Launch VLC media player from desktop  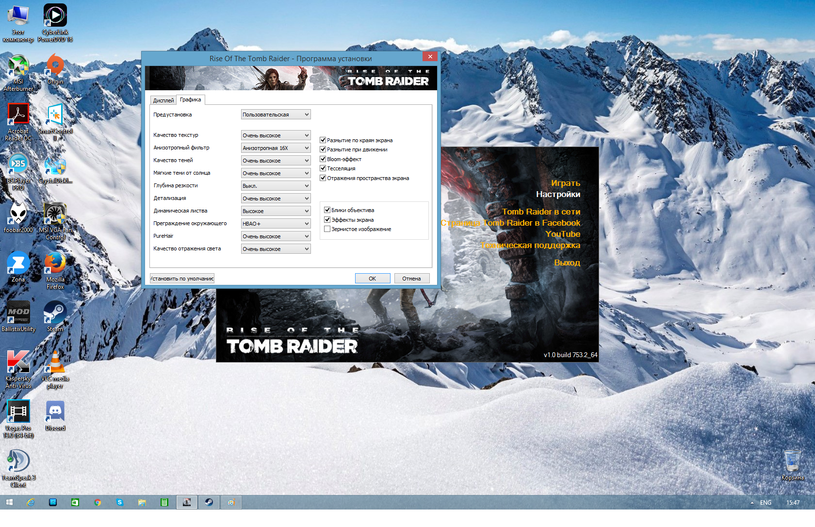(55, 370)
